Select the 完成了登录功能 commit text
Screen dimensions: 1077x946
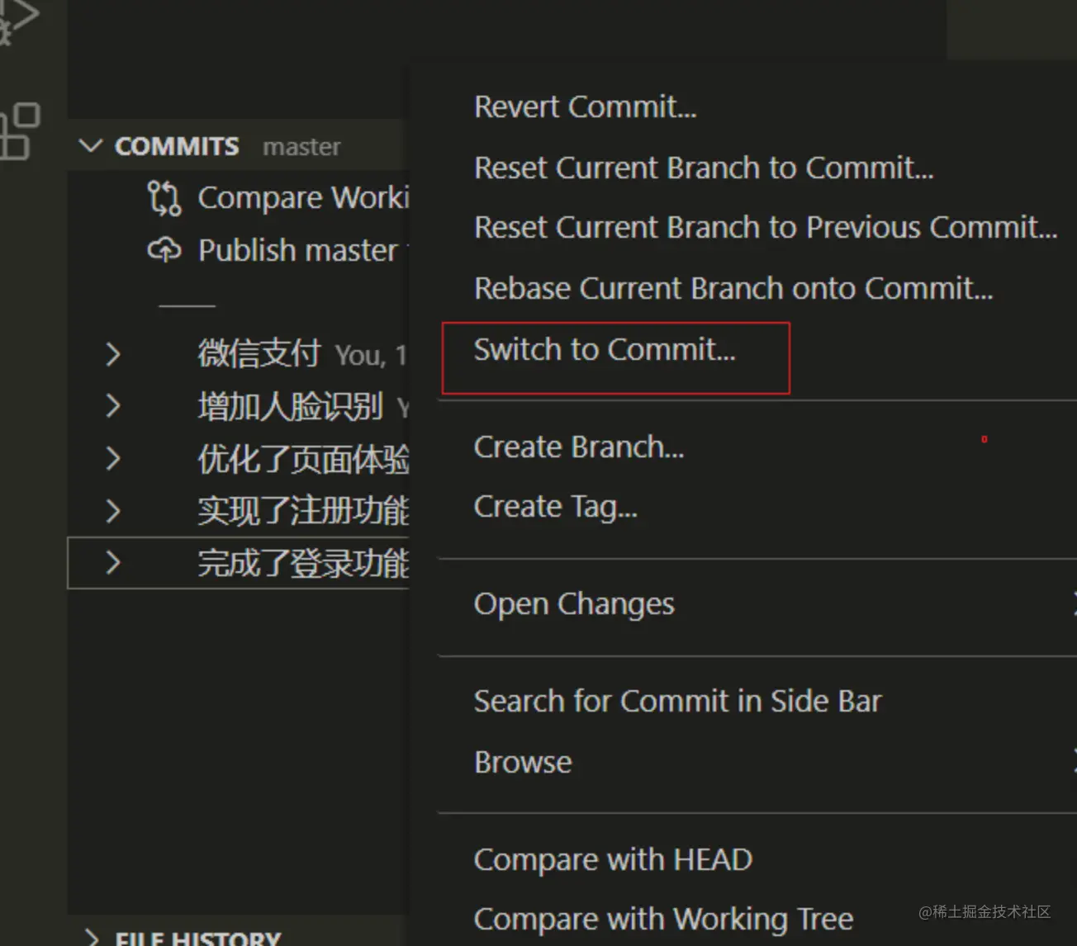303,563
